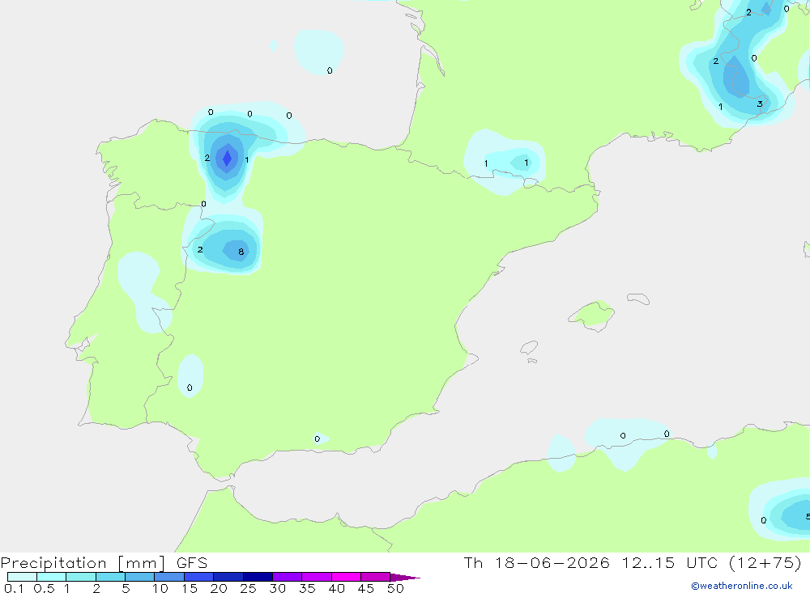Pick the 0.1–0.5 mm palest legend swatch
This screenshot has height=593, width=810.
(22, 577)
